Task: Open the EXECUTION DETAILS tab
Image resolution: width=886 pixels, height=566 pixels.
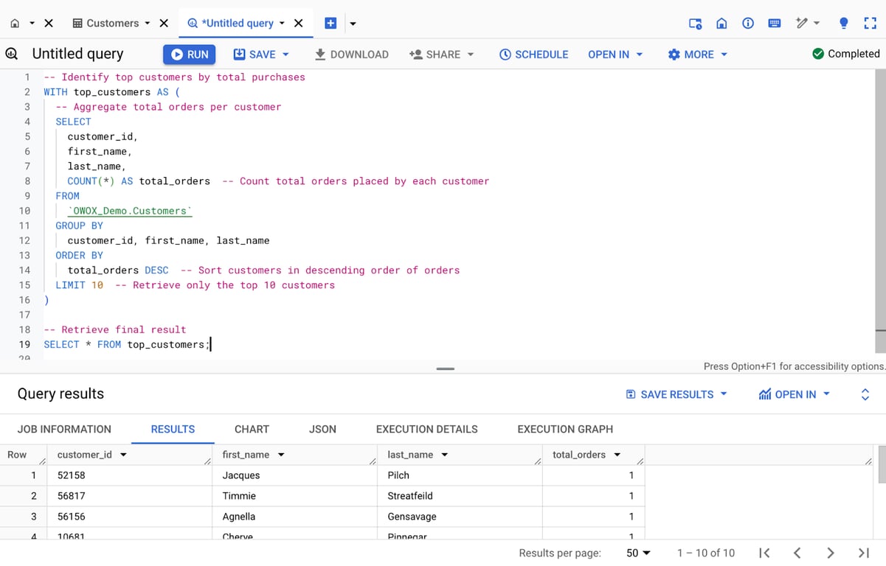Action: [x=426, y=429]
